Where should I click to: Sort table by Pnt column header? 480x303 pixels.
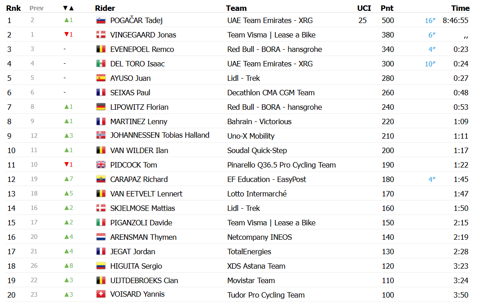(387, 8)
